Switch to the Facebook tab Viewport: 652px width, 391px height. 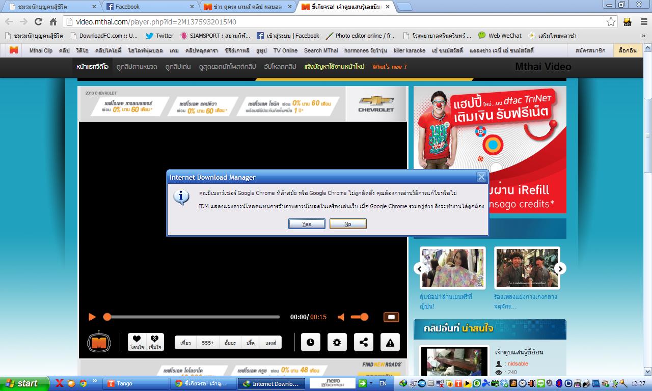150,7
